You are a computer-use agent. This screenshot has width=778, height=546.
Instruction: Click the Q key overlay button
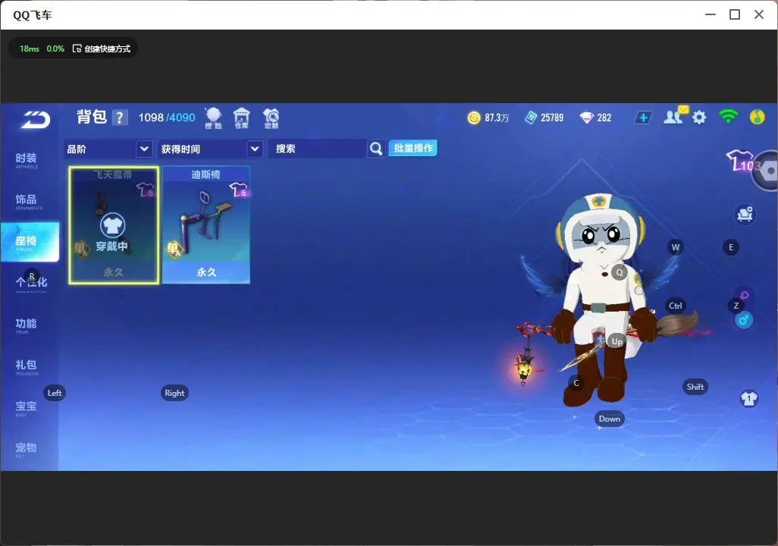pos(620,272)
